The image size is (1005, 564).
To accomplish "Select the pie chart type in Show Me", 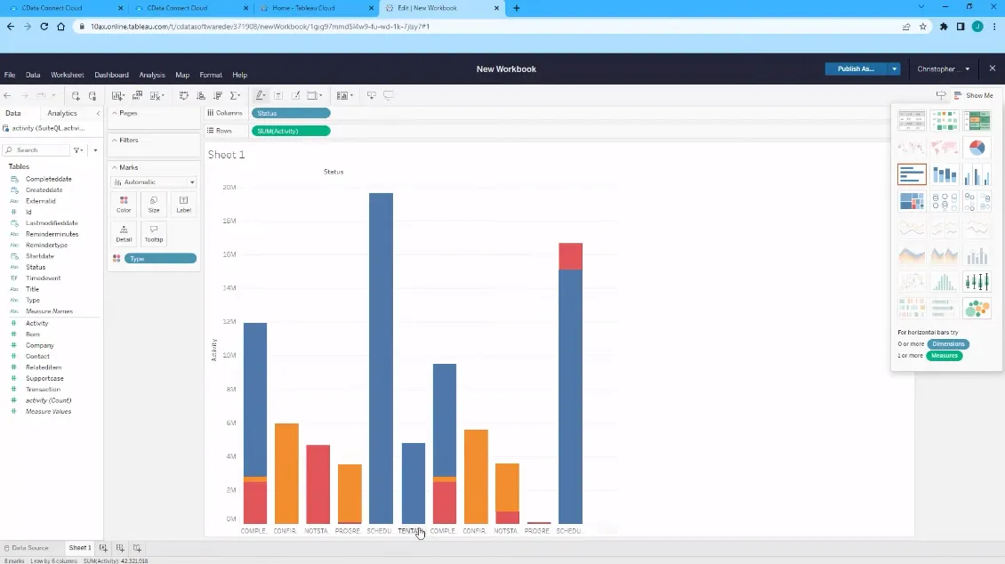I will [x=977, y=148].
